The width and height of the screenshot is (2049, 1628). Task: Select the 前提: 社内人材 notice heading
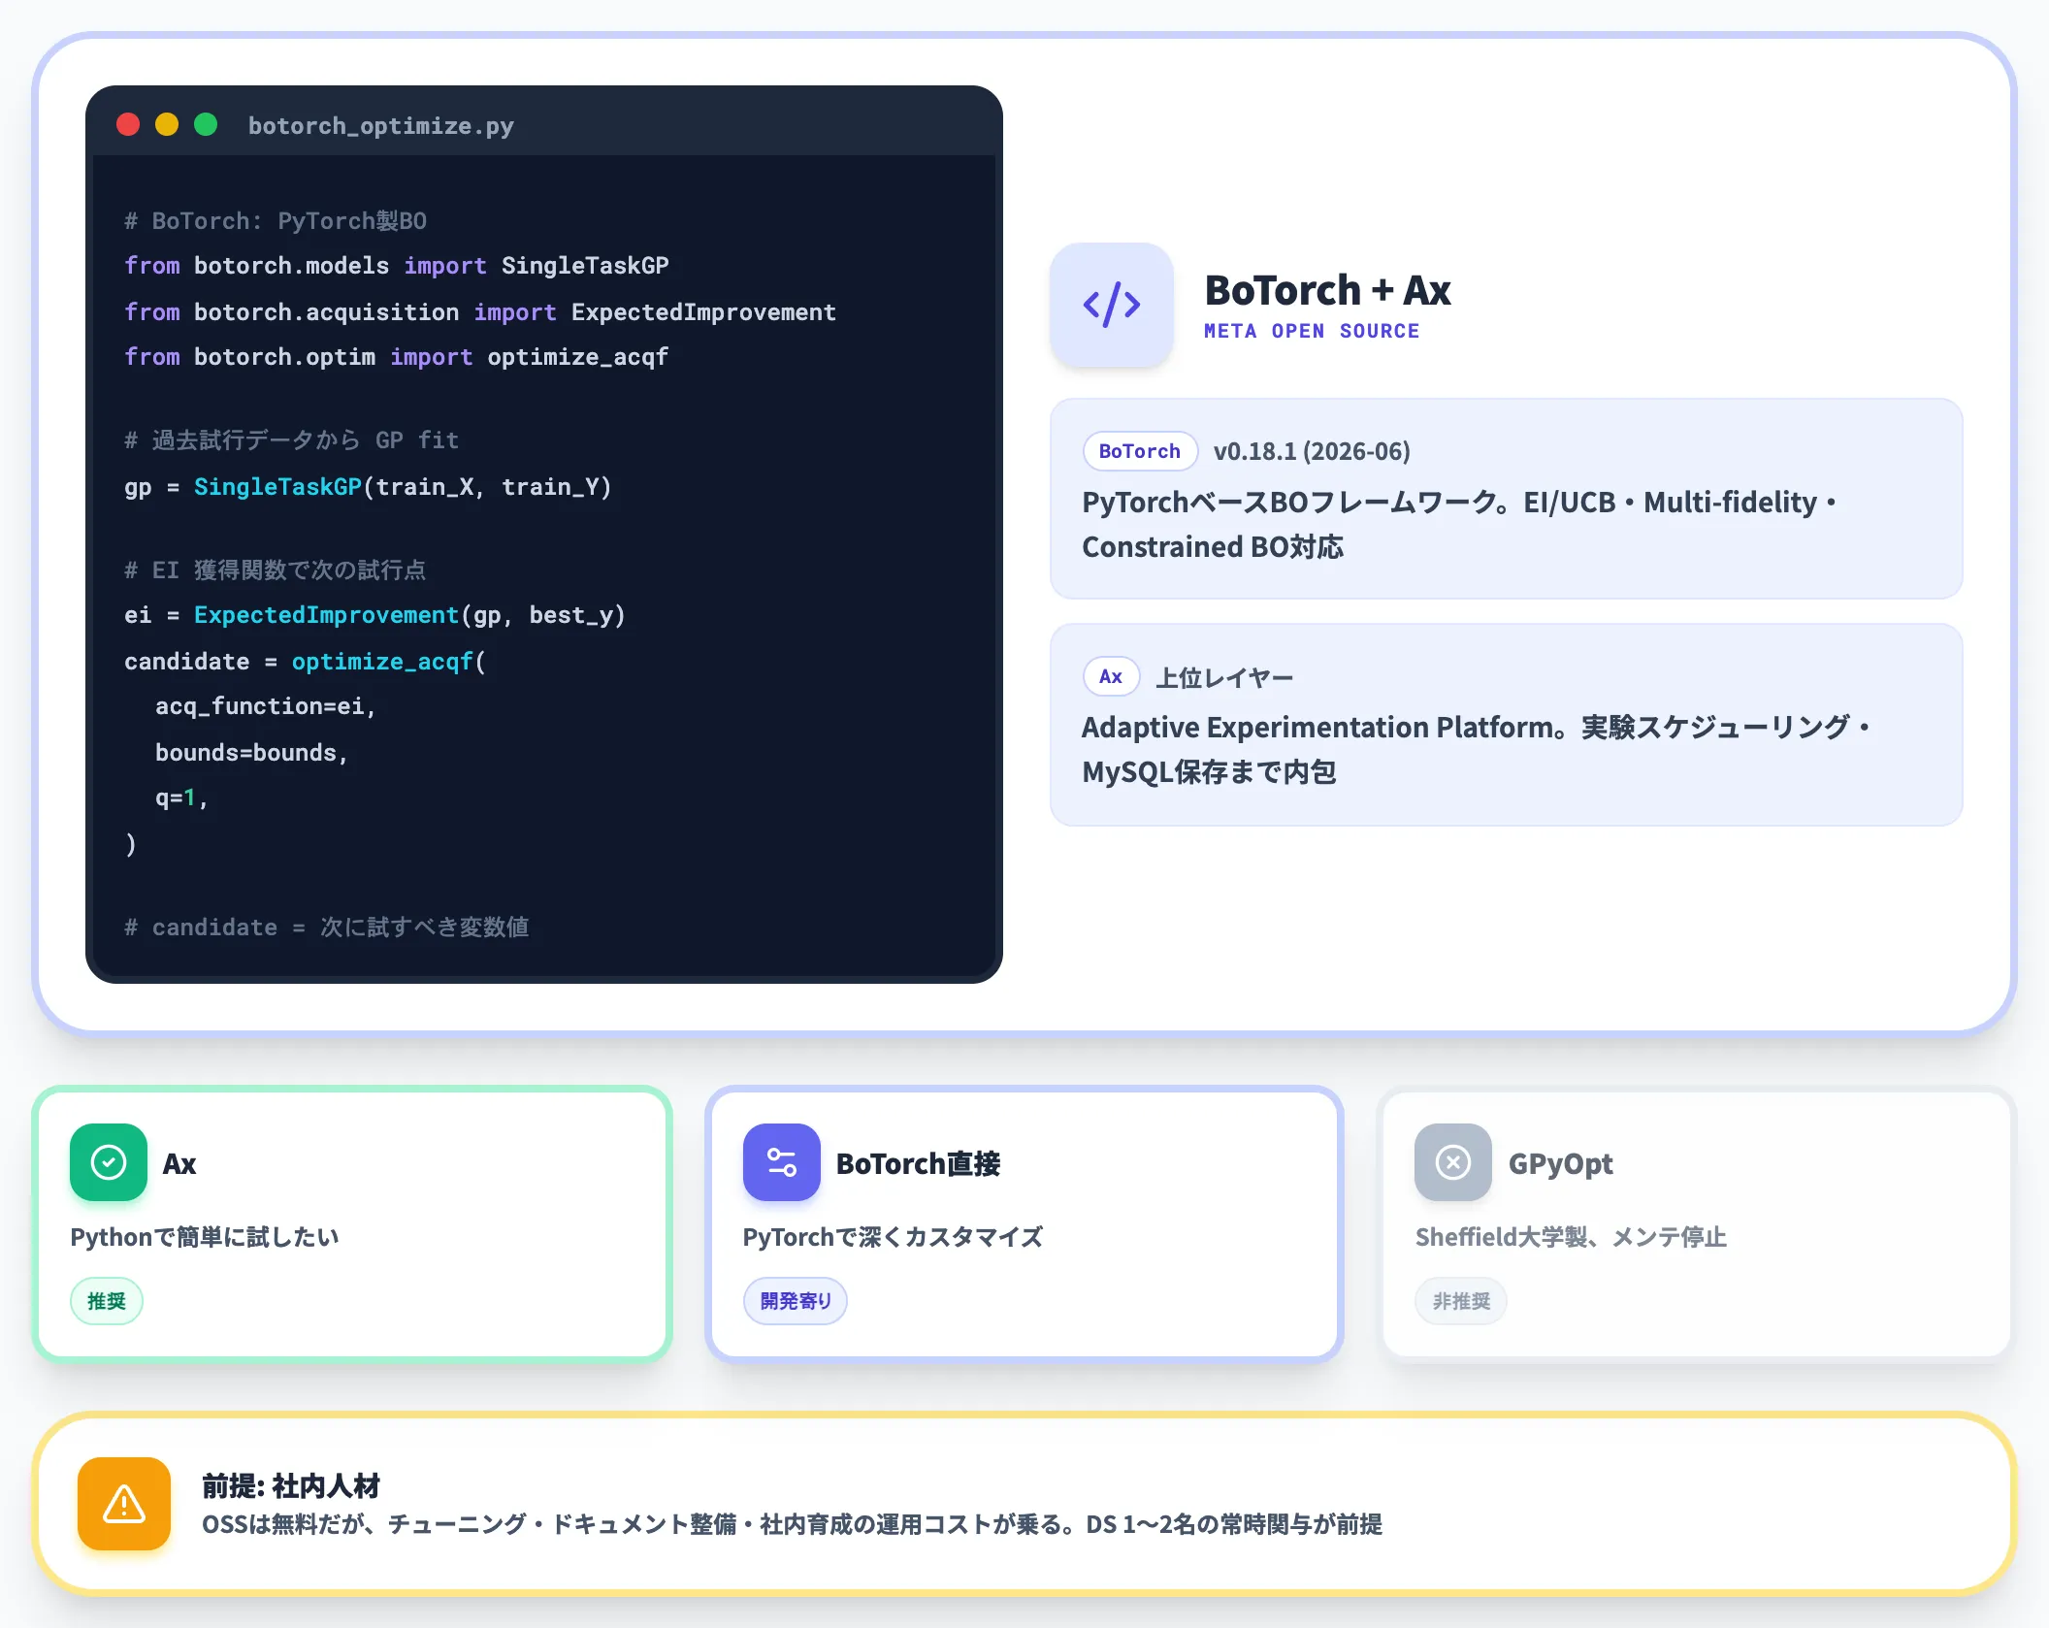coord(291,1485)
